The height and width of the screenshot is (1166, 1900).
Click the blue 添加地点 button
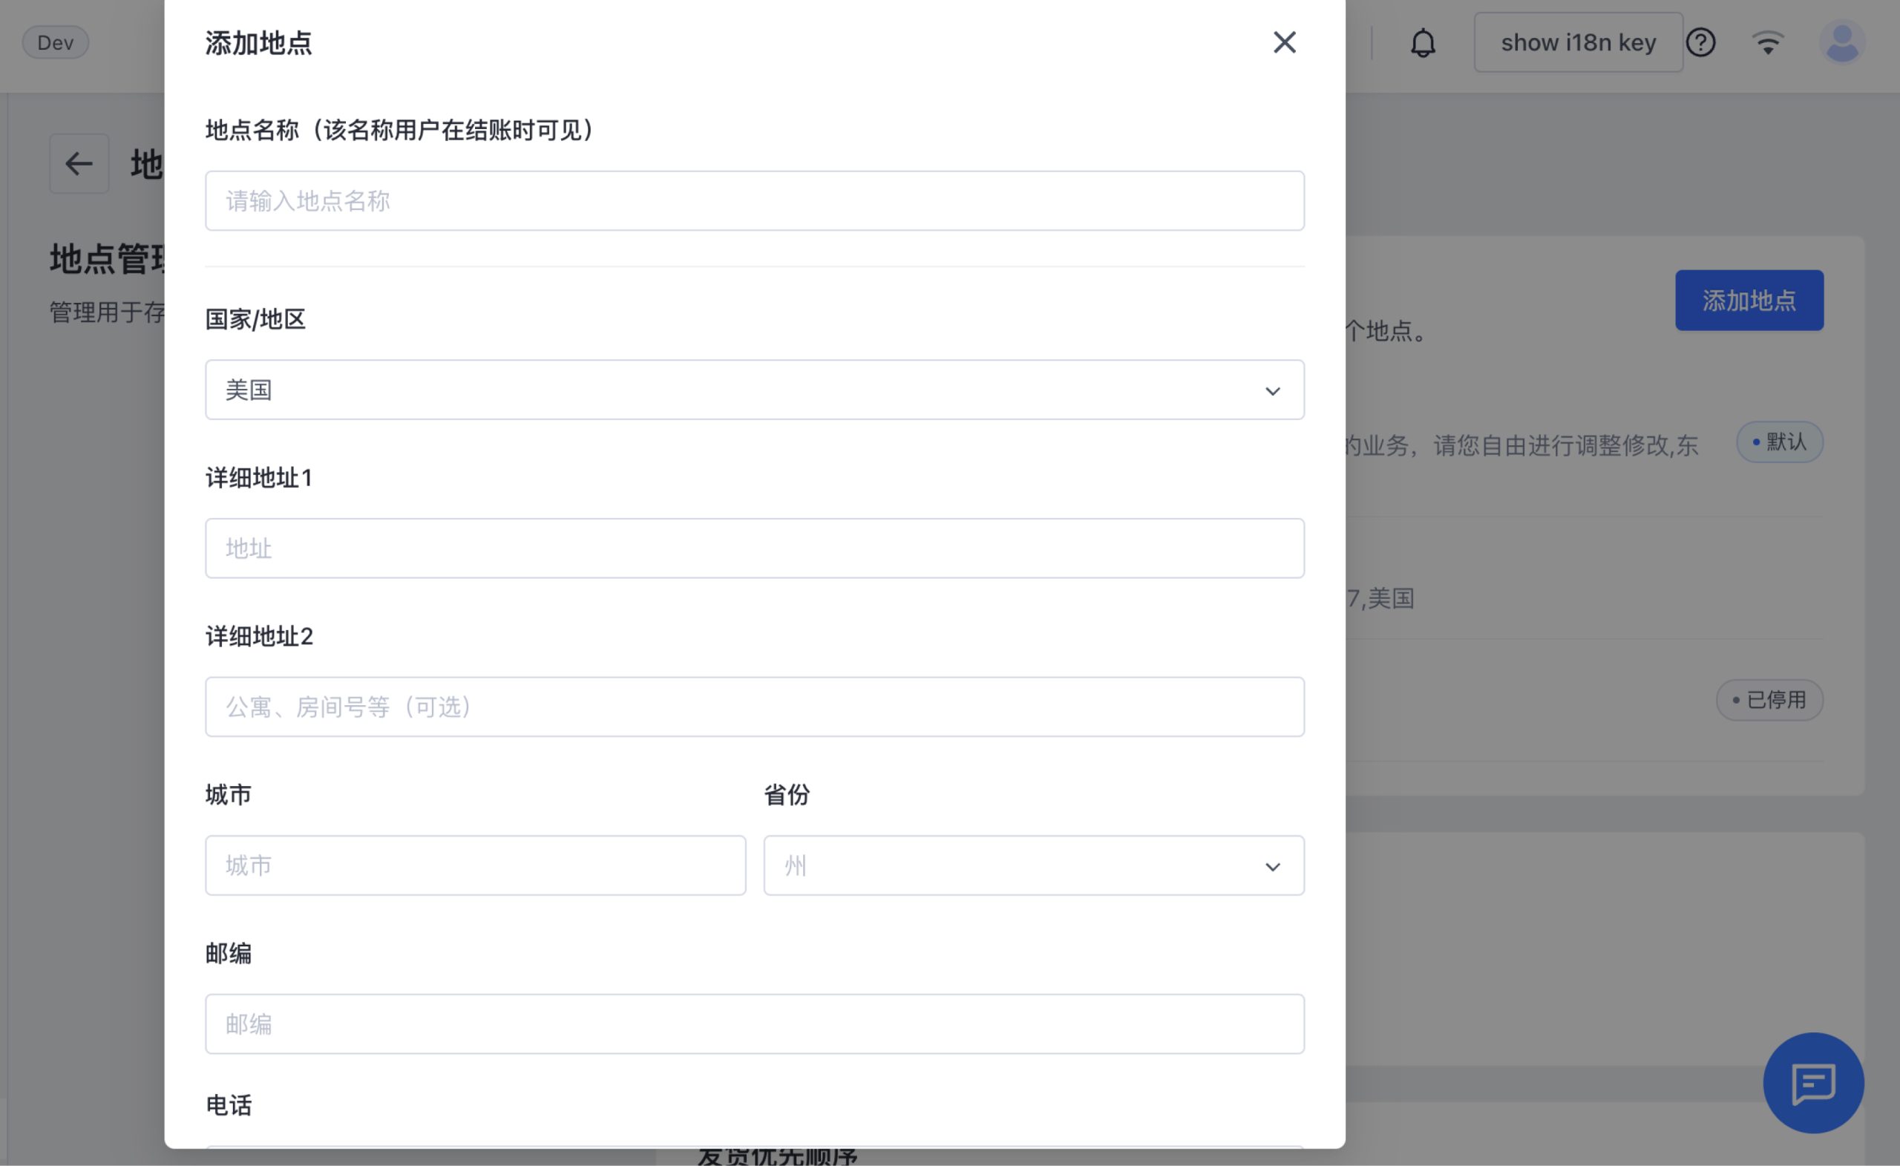(x=1749, y=301)
